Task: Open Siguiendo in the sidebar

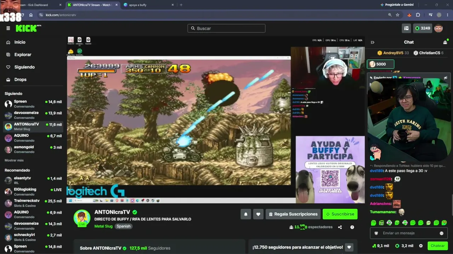Action: pyautogui.click(x=24, y=67)
